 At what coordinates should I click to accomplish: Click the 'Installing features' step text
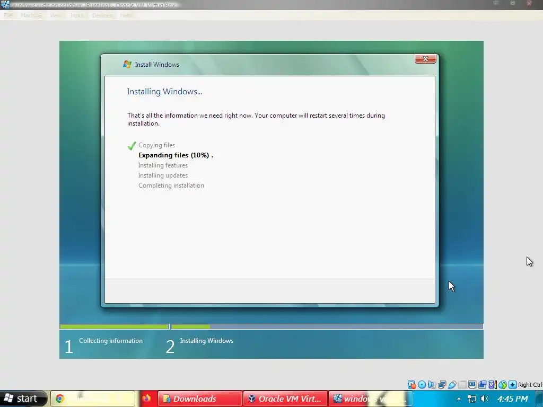tap(163, 165)
